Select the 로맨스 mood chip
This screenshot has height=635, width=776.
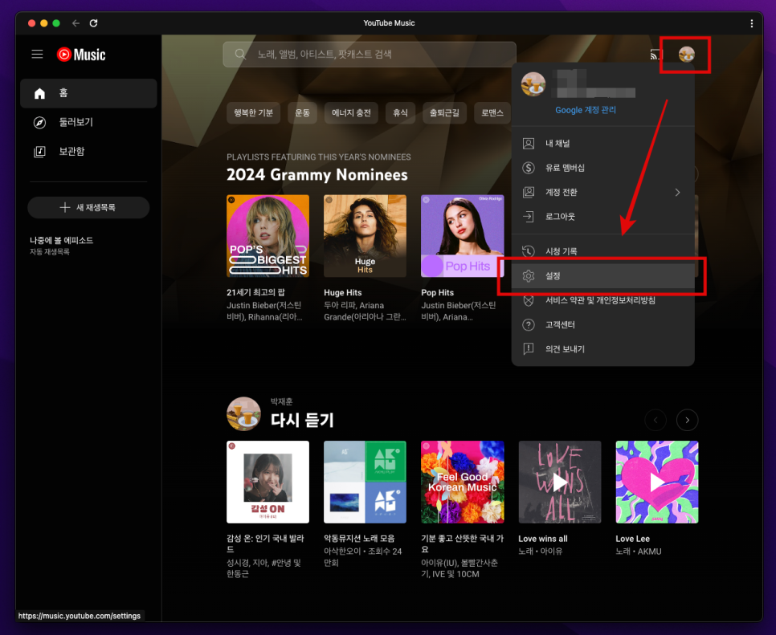[492, 112]
